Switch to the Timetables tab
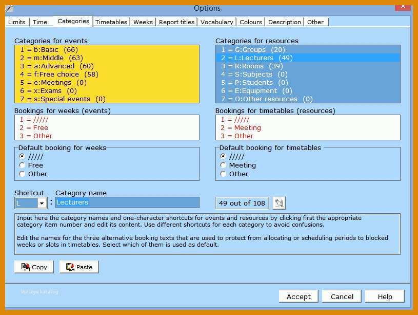 (x=111, y=22)
